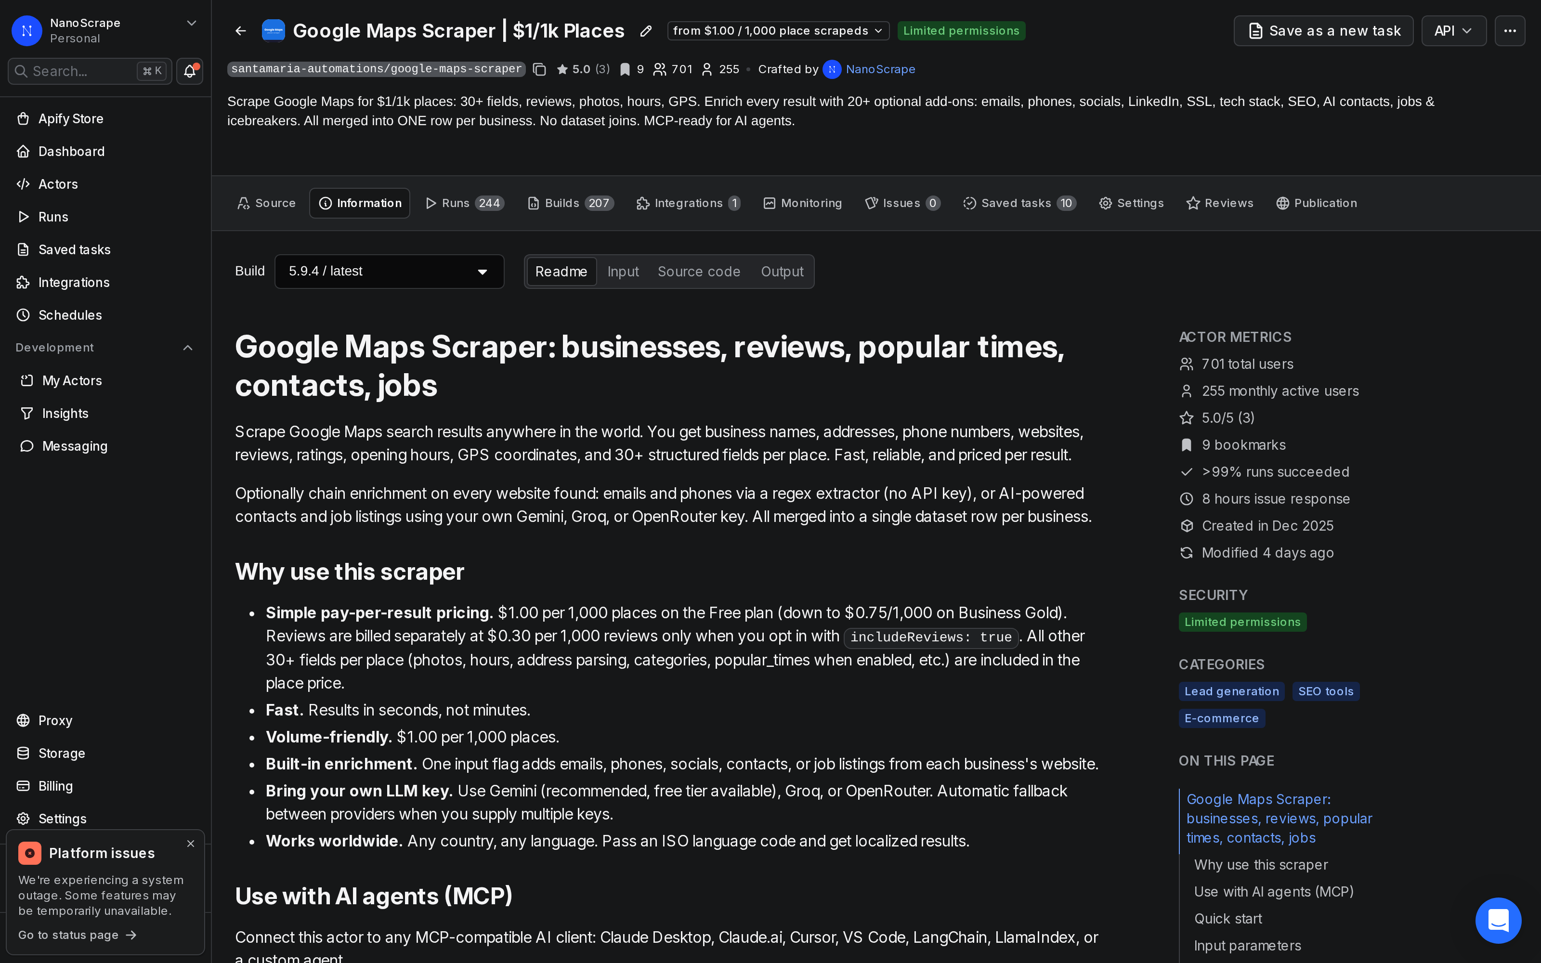This screenshot has height=963, width=1541.
Task: Open notifications bell icon
Action: pos(189,71)
